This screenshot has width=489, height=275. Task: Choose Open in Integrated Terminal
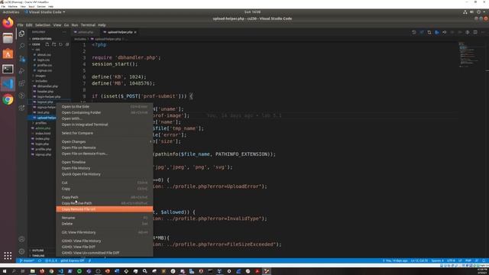[105, 125]
